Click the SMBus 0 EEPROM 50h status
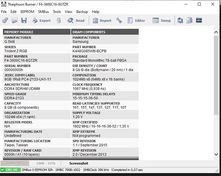The width and height of the screenshot is (221, 176). click(x=38, y=170)
